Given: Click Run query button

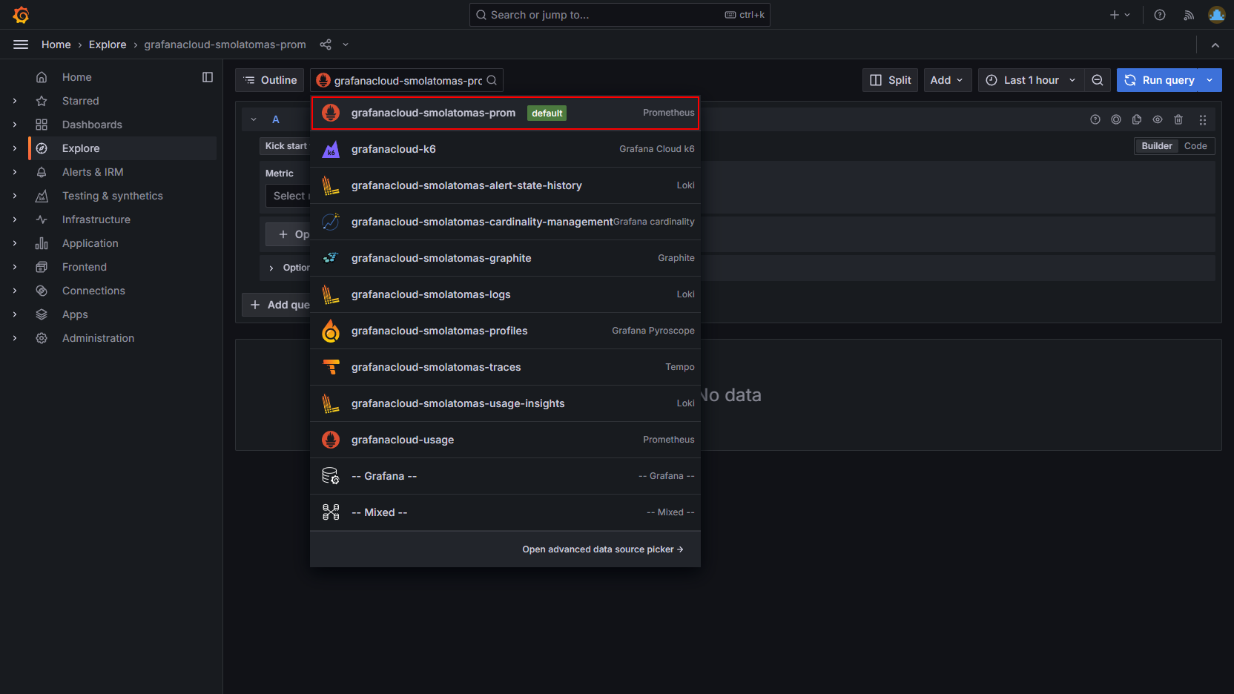Looking at the screenshot, I should pos(1159,80).
